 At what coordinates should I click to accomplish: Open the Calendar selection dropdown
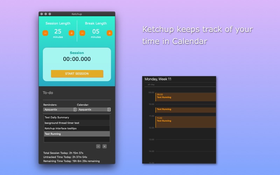coord(94,110)
